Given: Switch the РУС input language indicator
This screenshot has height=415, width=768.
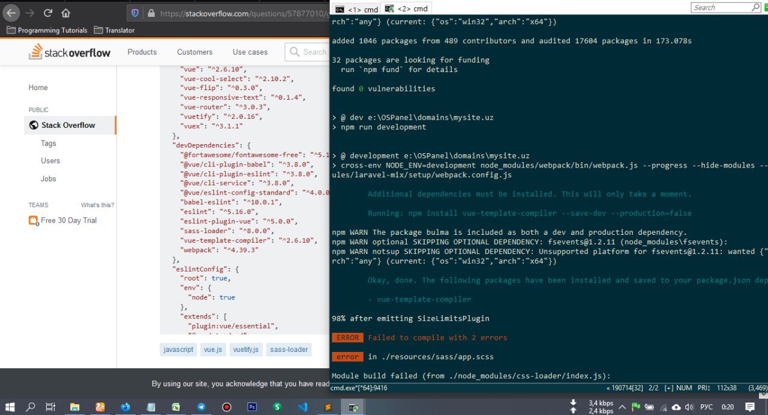Looking at the screenshot, I should tap(706, 407).
